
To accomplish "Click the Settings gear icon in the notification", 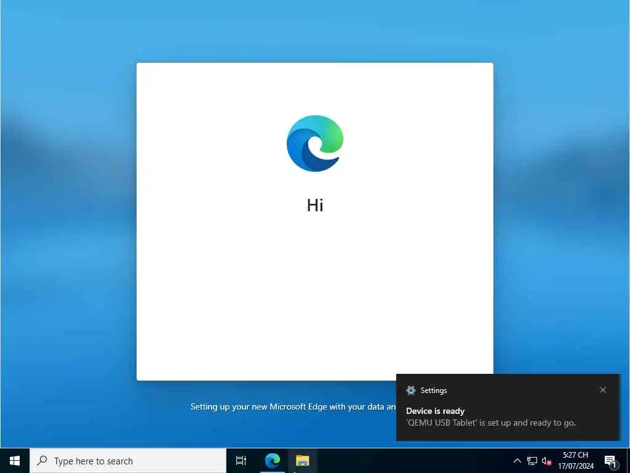I will click(x=410, y=390).
